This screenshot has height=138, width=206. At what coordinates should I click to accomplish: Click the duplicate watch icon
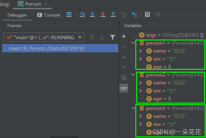click(x=124, y=77)
